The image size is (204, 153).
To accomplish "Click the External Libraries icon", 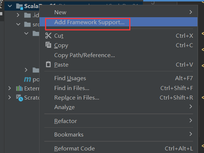I will (19, 88).
